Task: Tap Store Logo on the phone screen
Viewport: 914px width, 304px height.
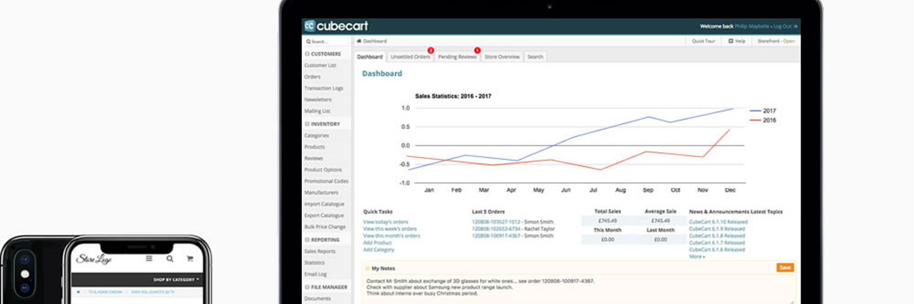Action: click(94, 259)
